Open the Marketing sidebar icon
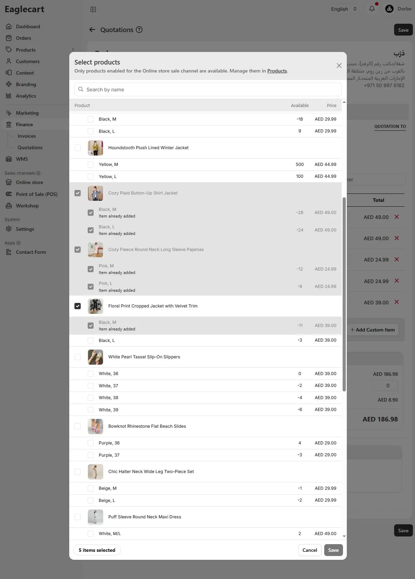Image resolution: width=415 pixels, height=579 pixels. point(9,113)
